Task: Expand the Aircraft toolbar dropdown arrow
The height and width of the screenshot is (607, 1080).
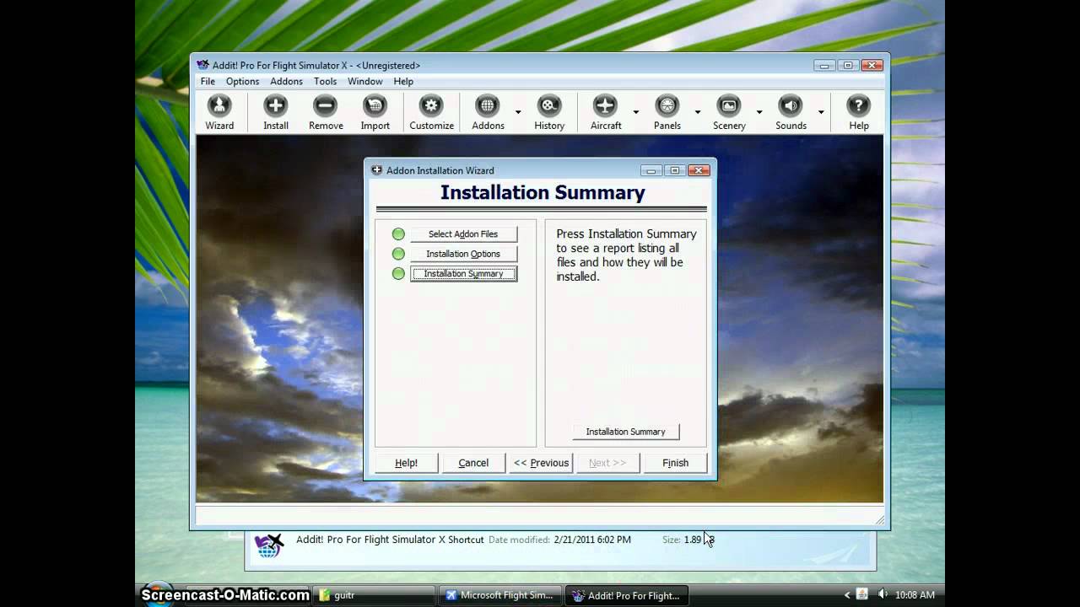Action: click(x=635, y=111)
